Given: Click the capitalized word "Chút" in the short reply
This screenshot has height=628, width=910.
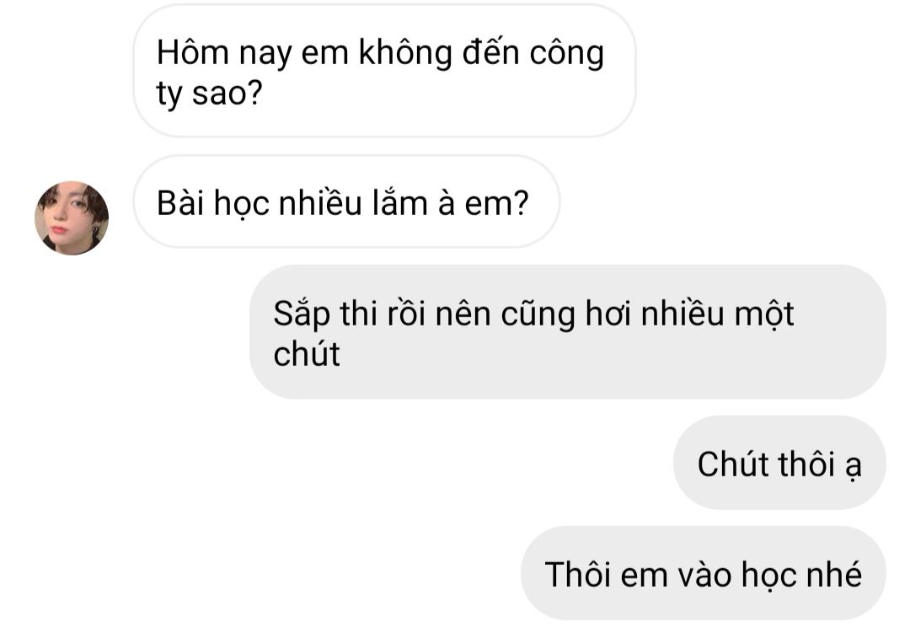Looking at the screenshot, I should (732, 464).
